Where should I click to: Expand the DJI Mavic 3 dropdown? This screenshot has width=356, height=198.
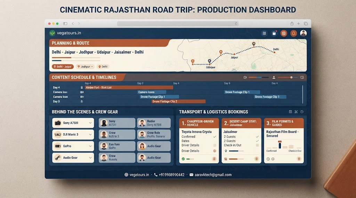click(90, 135)
